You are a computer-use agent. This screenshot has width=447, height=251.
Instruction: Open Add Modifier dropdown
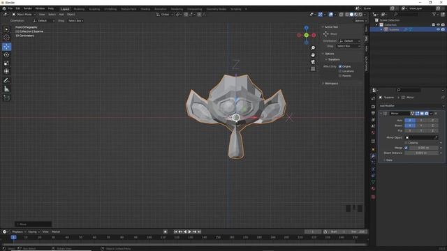411,105
